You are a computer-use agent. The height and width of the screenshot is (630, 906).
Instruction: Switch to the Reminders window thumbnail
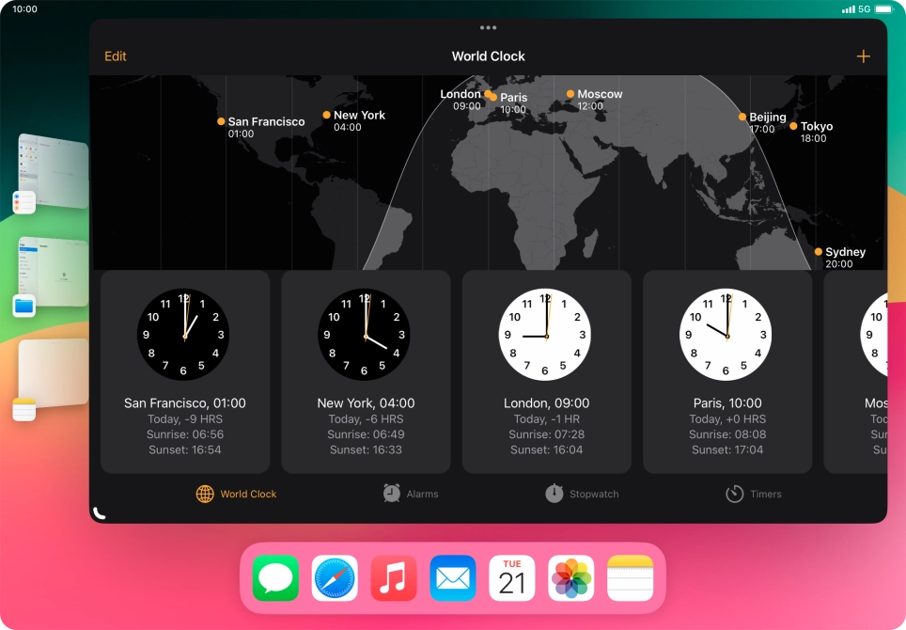pyautogui.click(x=53, y=171)
